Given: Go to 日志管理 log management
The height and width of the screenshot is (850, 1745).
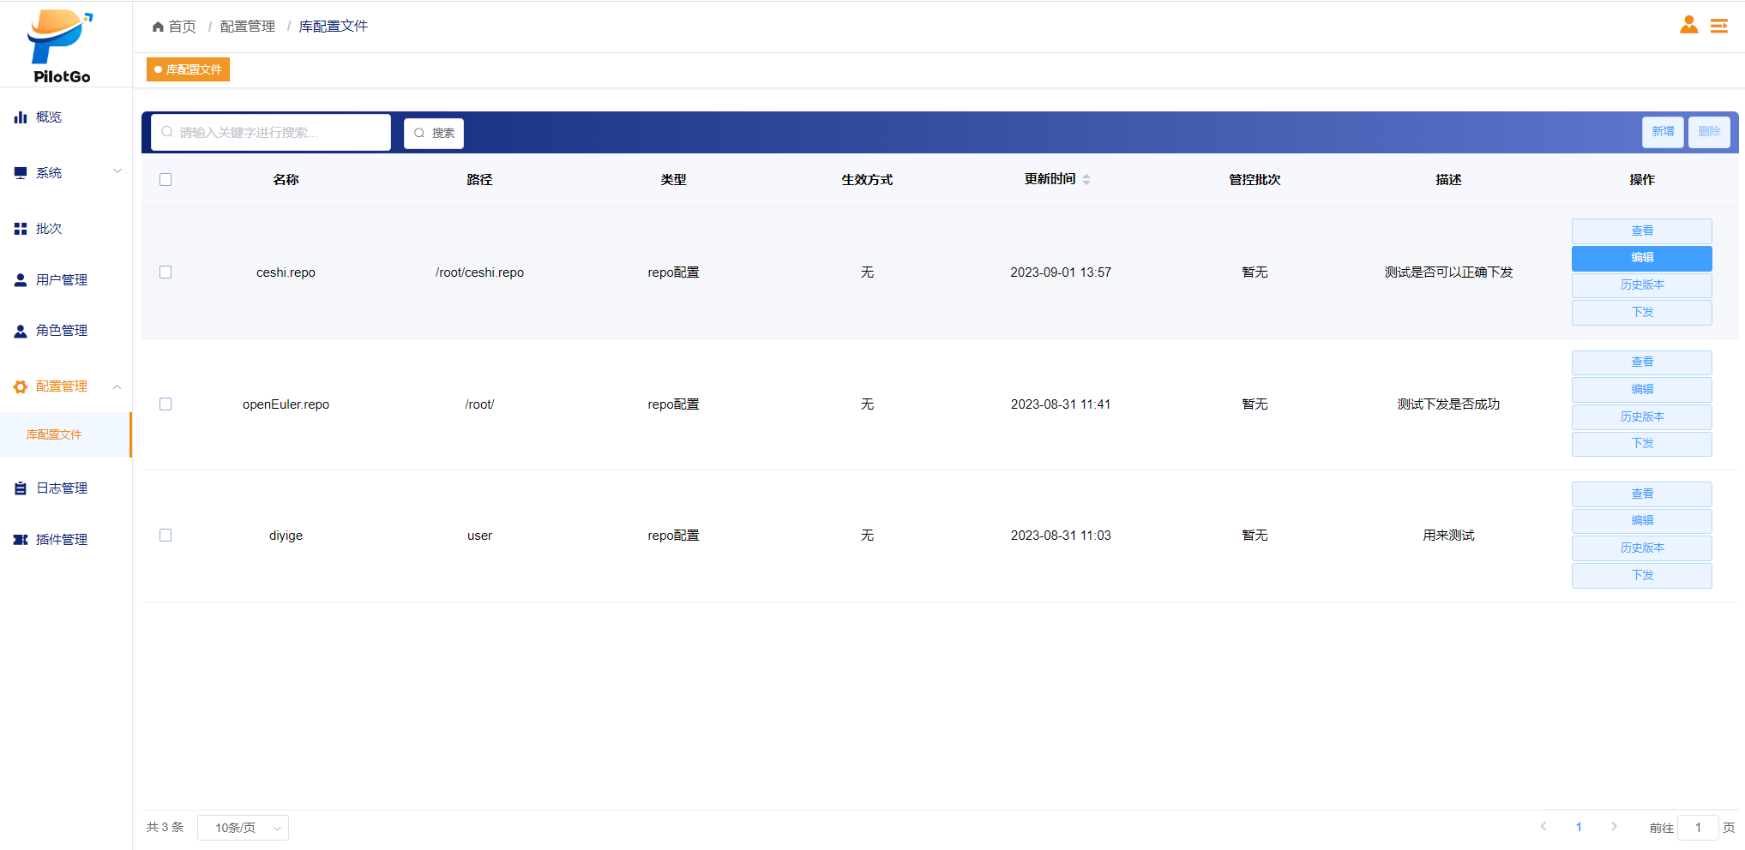Looking at the screenshot, I should click(61, 488).
